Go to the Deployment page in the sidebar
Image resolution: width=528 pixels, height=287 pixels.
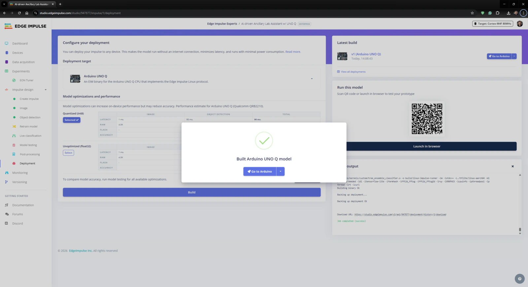pos(27,163)
